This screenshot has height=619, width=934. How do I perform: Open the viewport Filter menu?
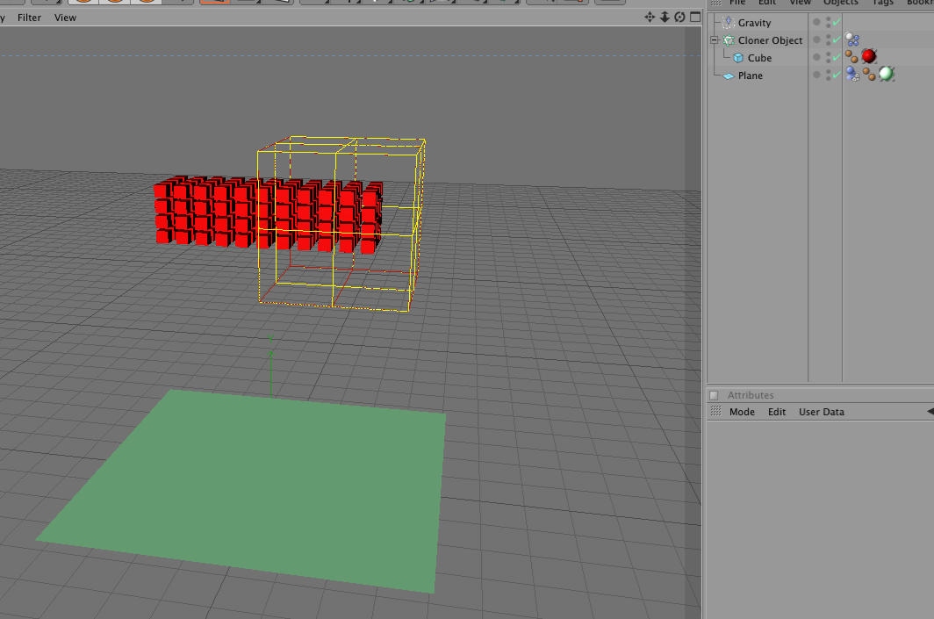coord(29,18)
